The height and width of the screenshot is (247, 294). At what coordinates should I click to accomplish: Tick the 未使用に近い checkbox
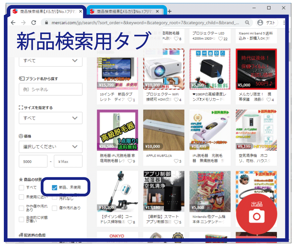point(22,197)
